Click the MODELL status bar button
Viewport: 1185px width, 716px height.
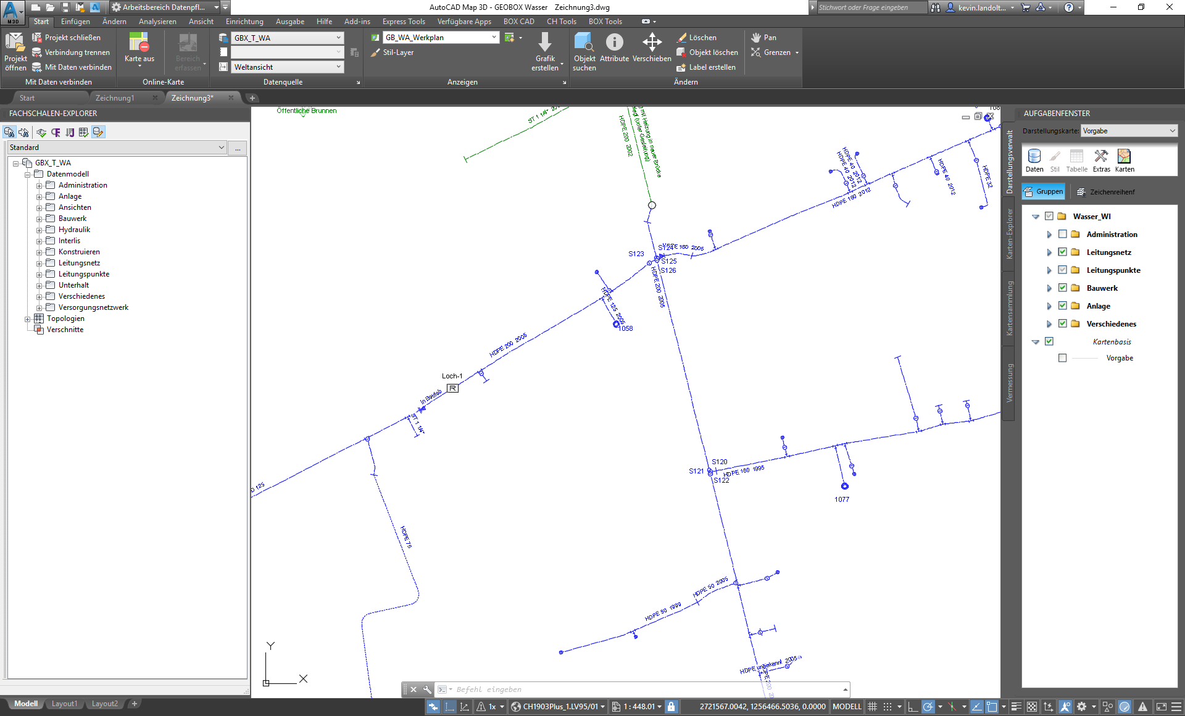tap(847, 707)
